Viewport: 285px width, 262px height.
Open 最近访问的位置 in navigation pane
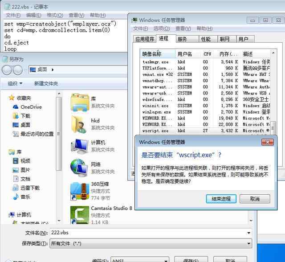(x=33, y=134)
